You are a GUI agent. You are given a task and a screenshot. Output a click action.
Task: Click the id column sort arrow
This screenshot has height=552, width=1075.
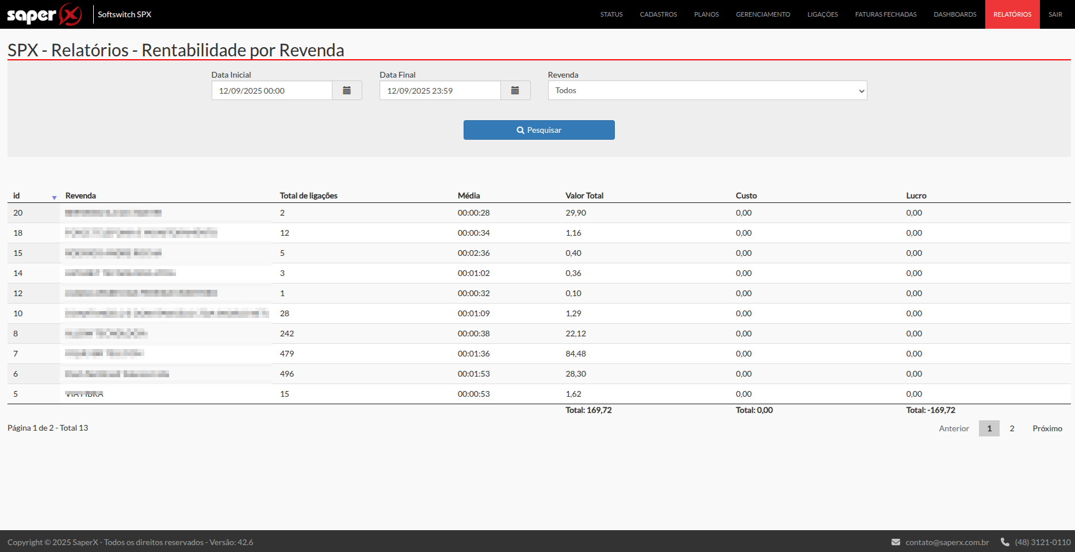pos(54,197)
